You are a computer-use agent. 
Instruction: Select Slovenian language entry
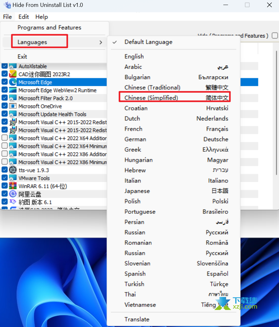pyautogui.click(x=174, y=263)
